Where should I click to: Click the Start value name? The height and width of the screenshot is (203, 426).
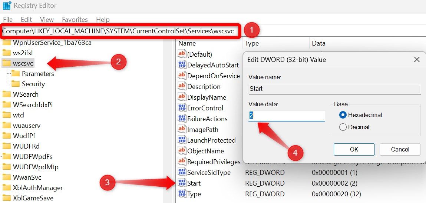(x=194, y=183)
